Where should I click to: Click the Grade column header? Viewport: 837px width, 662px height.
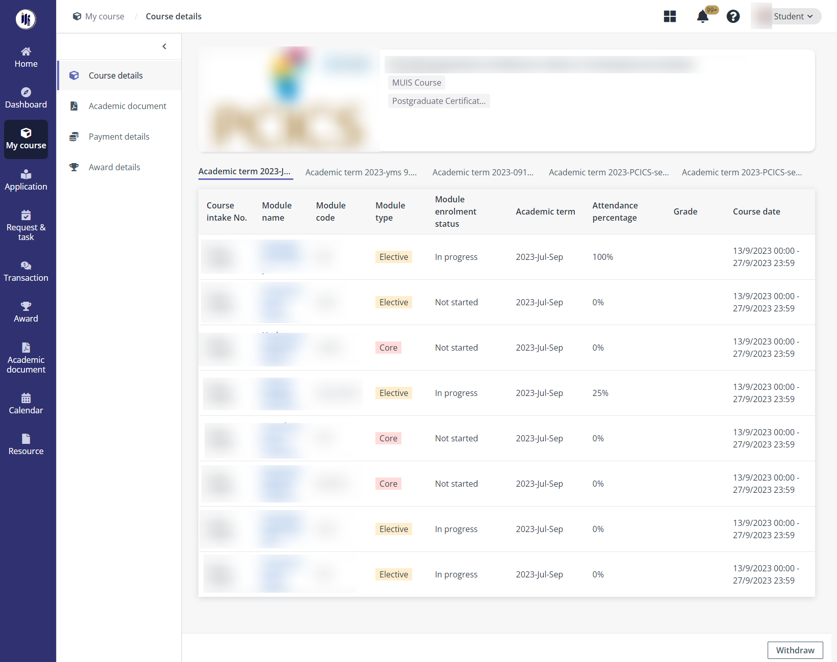point(686,211)
